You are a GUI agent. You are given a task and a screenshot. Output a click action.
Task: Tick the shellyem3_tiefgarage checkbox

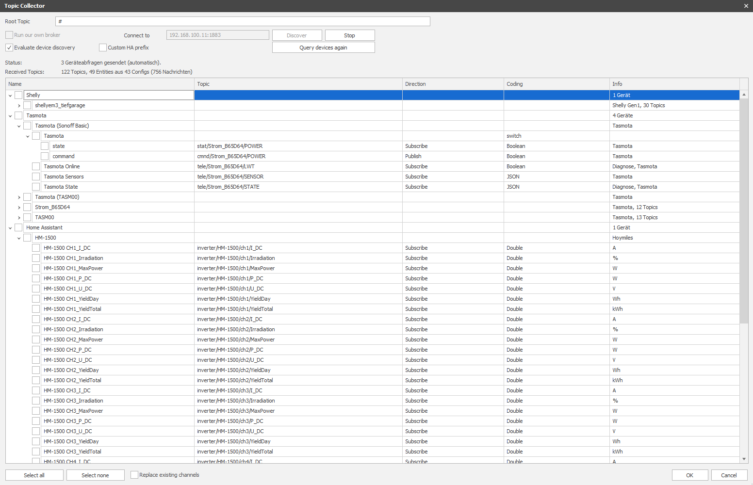pos(27,105)
